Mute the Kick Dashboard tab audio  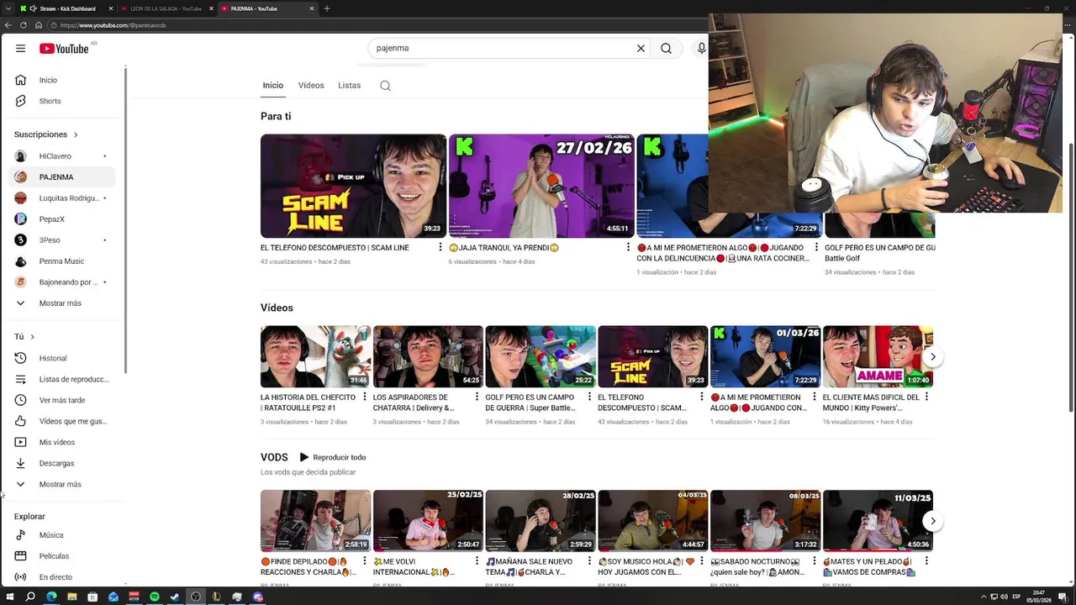pos(33,8)
